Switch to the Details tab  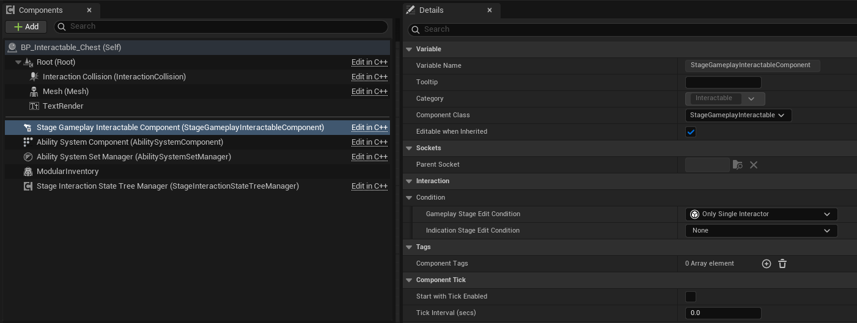431,10
